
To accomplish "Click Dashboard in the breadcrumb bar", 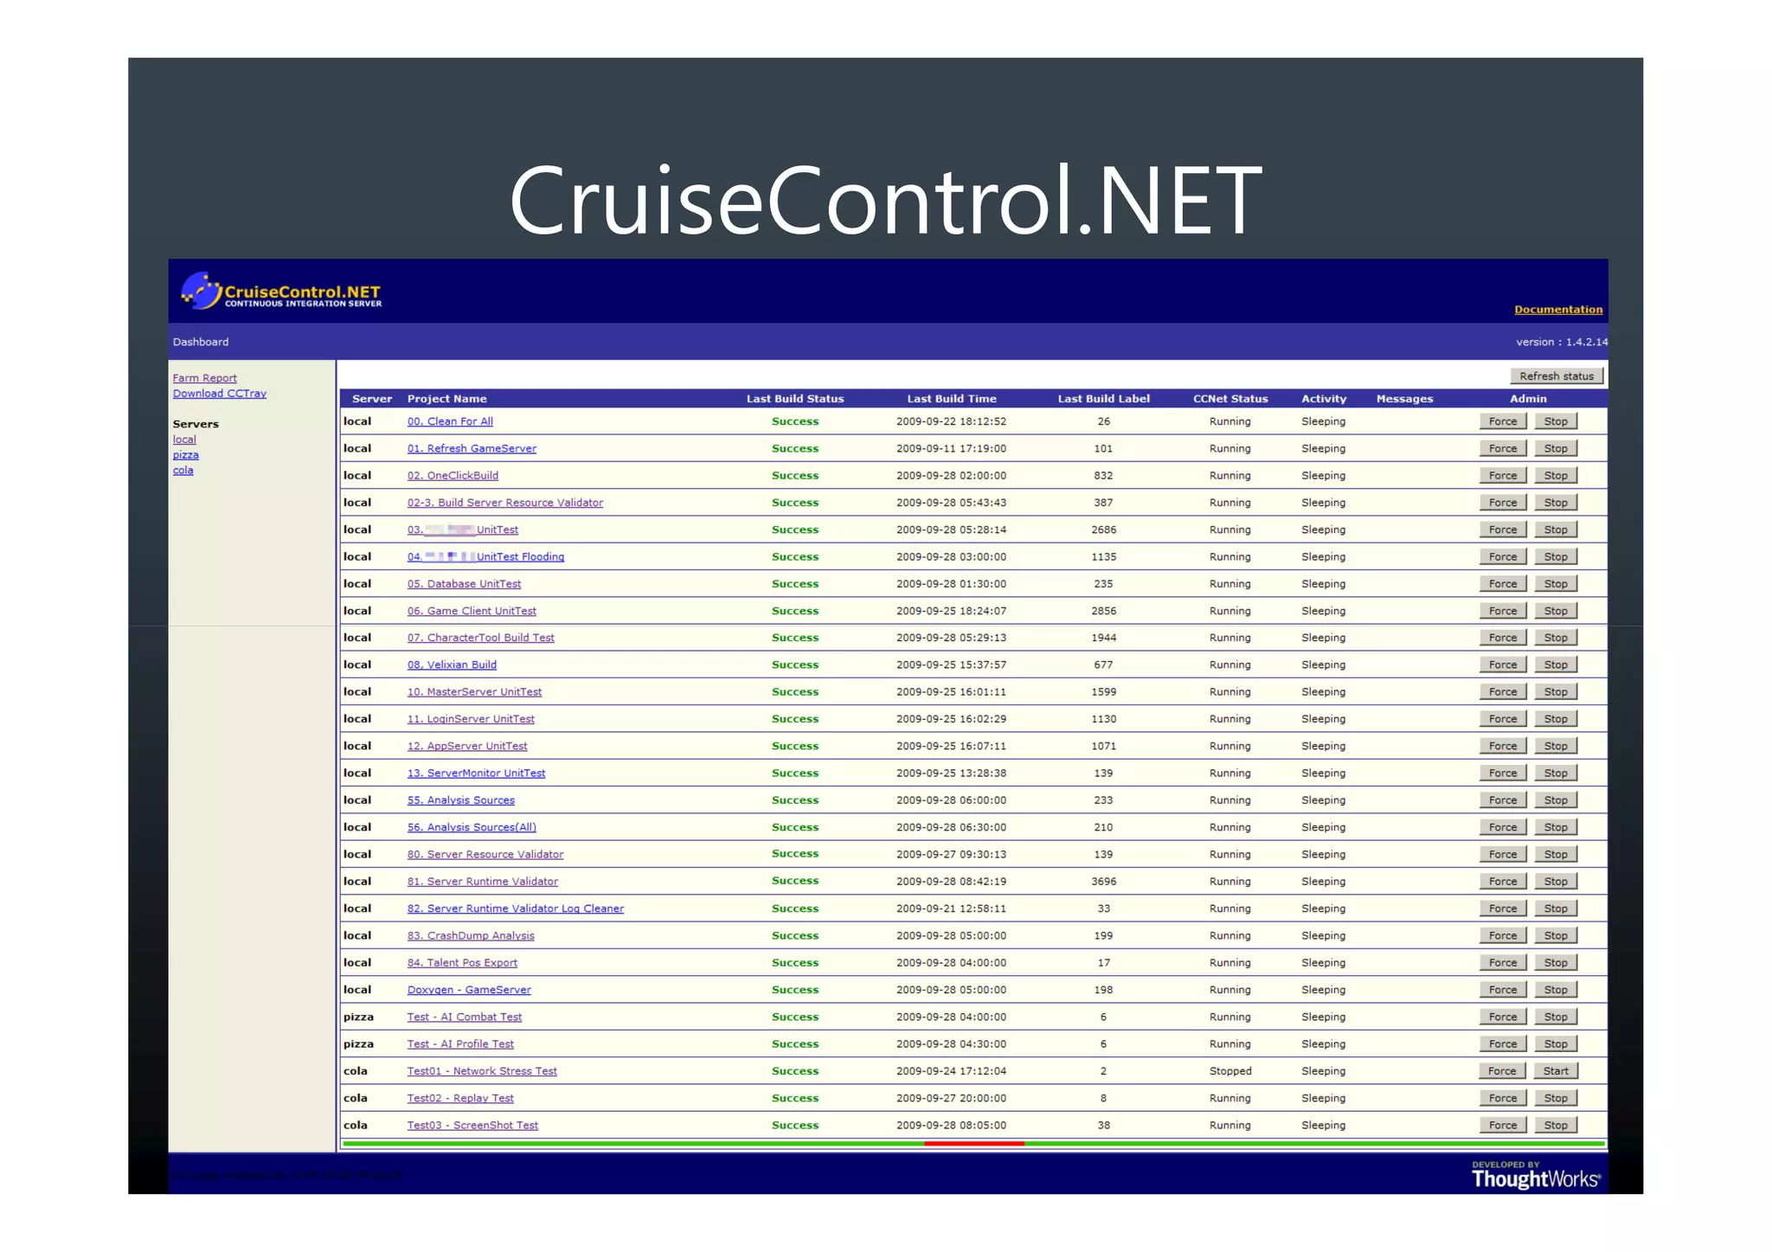I will coord(201,342).
